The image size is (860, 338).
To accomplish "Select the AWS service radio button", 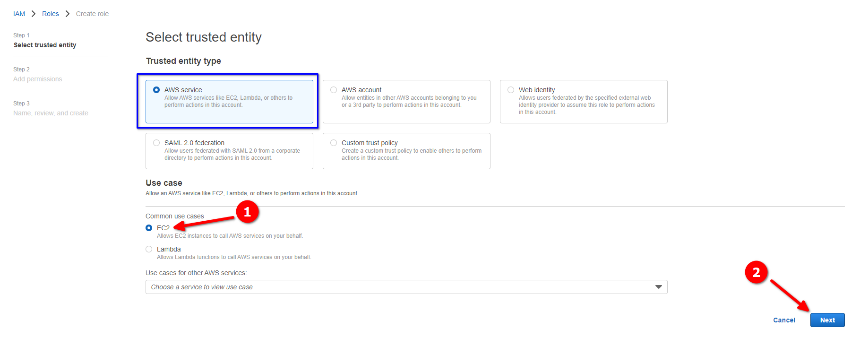I will [x=156, y=90].
